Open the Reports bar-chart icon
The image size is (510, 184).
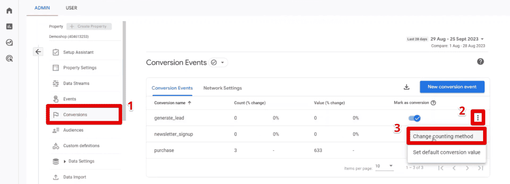9,27
